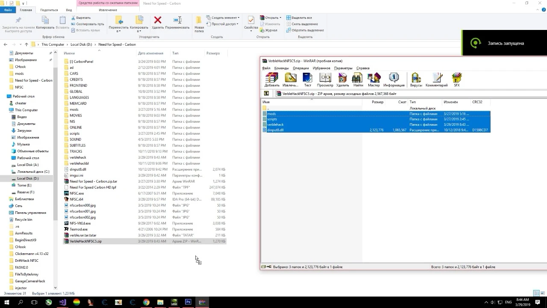Click the Найти (Find) binoculars icon
The width and height of the screenshot is (547, 308).
tap(358, 80)
